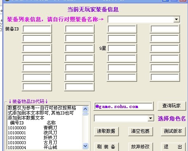Select row 10100002 折铁刀 in the list

pos(33,138)
